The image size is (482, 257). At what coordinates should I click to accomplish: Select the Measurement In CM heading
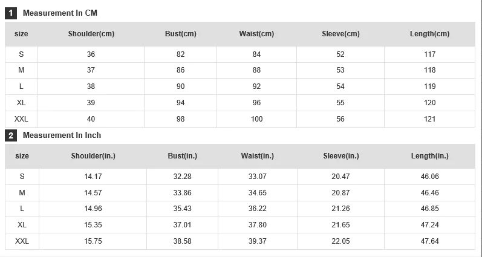coord(60,13)
